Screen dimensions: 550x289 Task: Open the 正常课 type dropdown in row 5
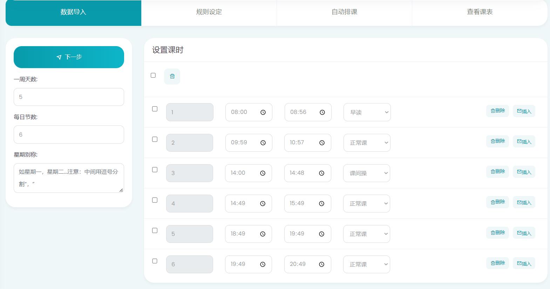tap(367, 234)
